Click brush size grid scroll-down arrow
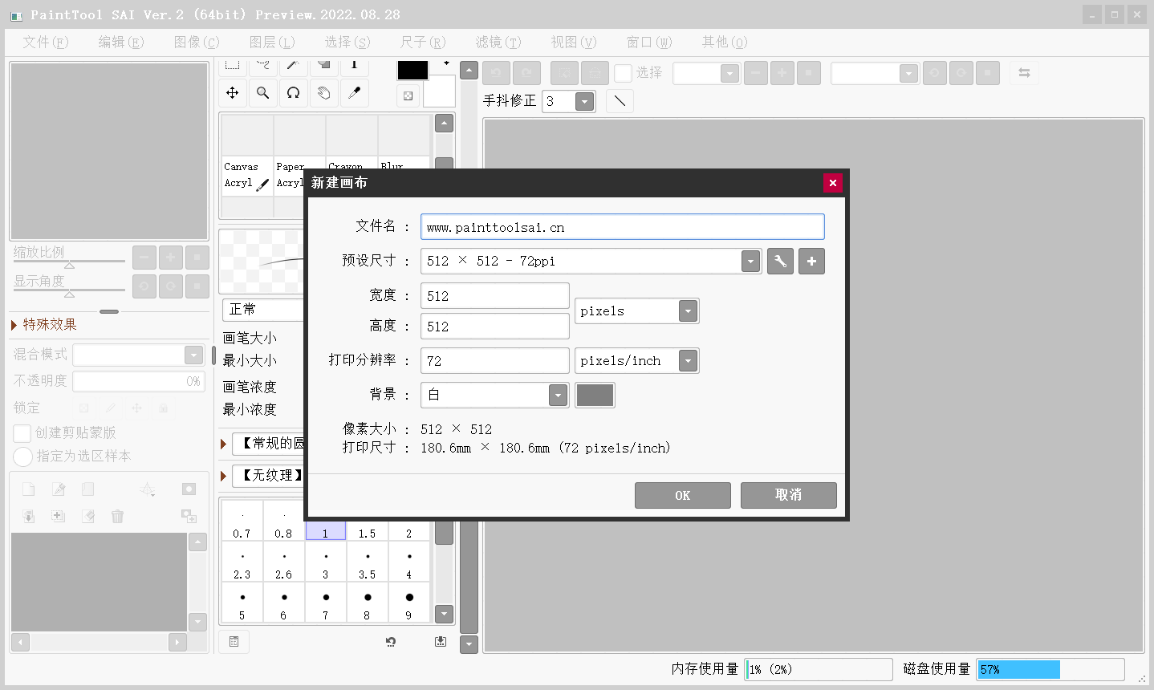 [x=444, y=615]
